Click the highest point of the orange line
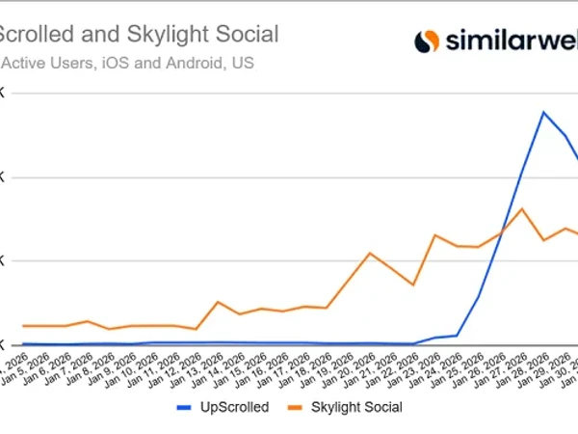Image resolution: width=578 pixels, height=434 pixels. pyautogui.click(x=521, y=208)
